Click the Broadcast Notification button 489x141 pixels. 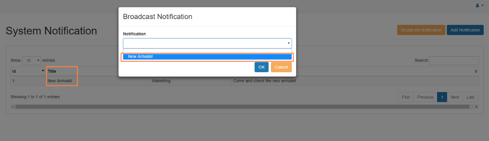(x=421, y=30)
